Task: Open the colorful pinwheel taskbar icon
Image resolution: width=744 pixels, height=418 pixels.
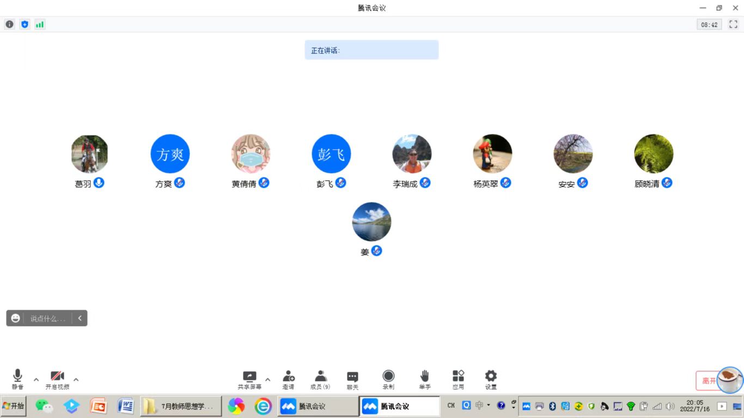Action: 236,406
